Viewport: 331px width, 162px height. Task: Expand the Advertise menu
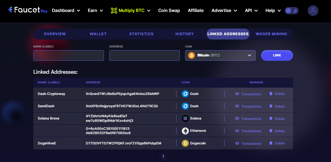[x=224, y=11]
